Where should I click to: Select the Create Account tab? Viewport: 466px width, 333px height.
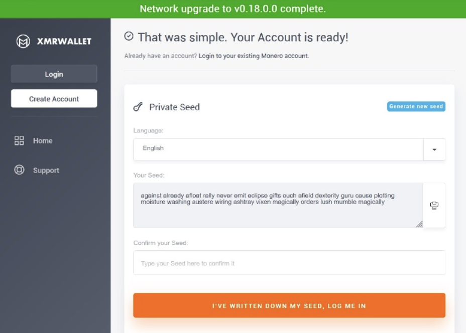[54, 98]
